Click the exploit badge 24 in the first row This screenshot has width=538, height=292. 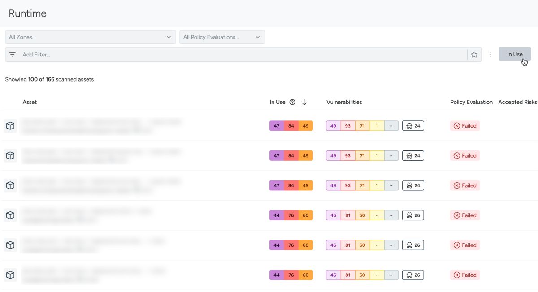pos(413,126)
